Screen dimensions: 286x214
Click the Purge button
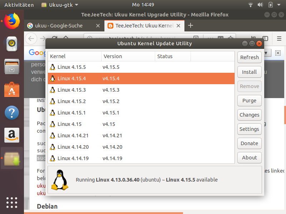coord(249,101)
